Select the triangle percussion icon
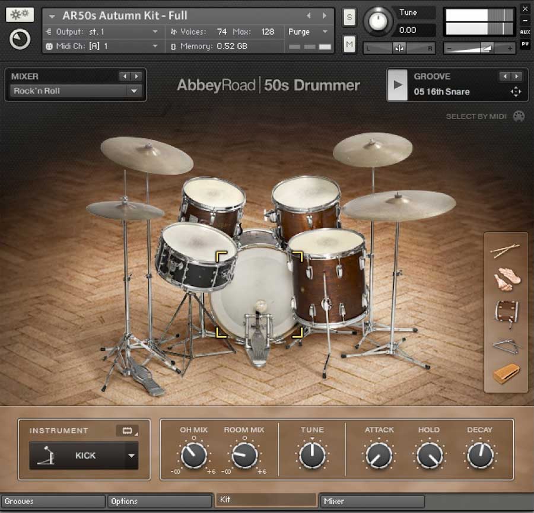Viewport: 534px width, 513px height. (x=506, y=346)
